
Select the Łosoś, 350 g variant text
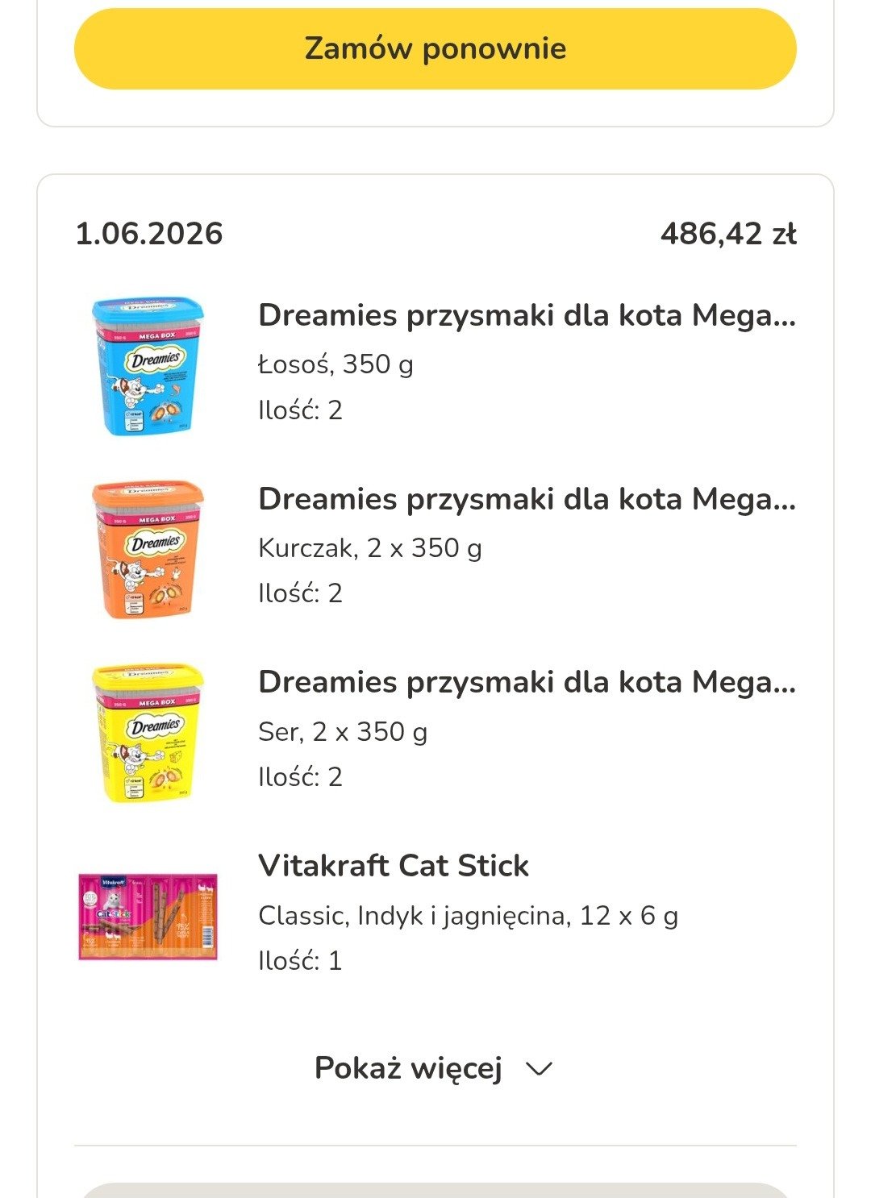pos(335,364)
